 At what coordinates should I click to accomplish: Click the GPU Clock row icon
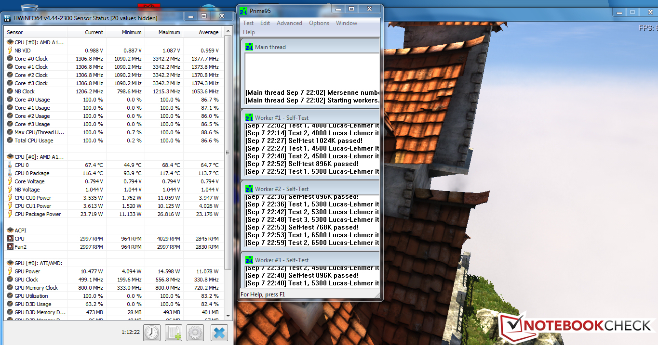pos(10,280)
